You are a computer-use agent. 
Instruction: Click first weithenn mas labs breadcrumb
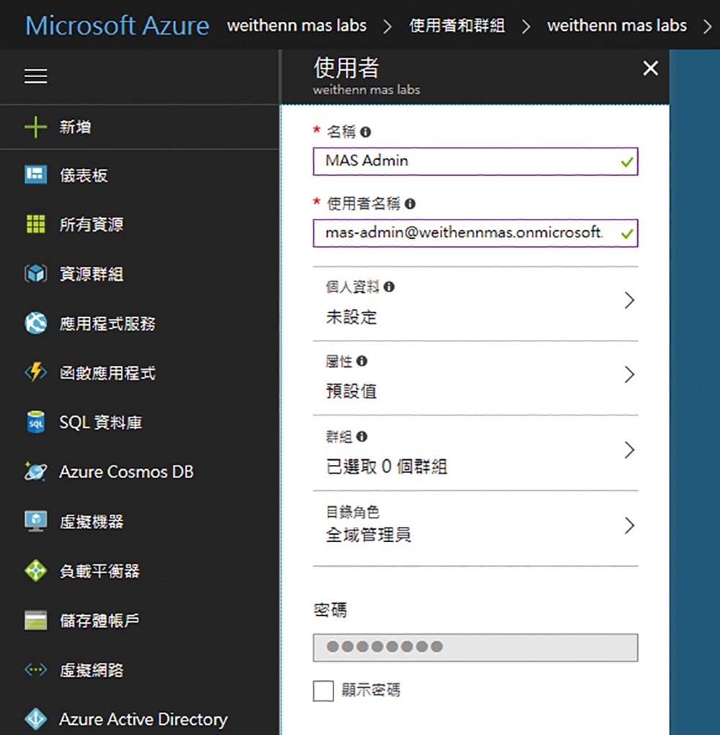click(x=297, y=25)
